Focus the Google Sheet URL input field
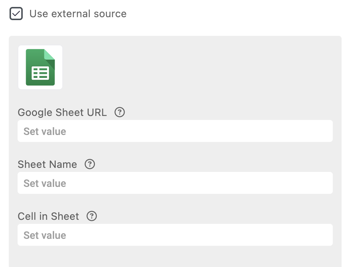The width and height of the screenshot is (346, 267). [x=175, y=131]
